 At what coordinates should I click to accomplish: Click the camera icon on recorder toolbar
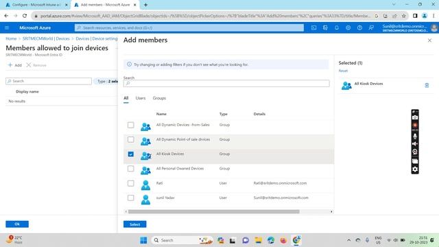(415, 117)
